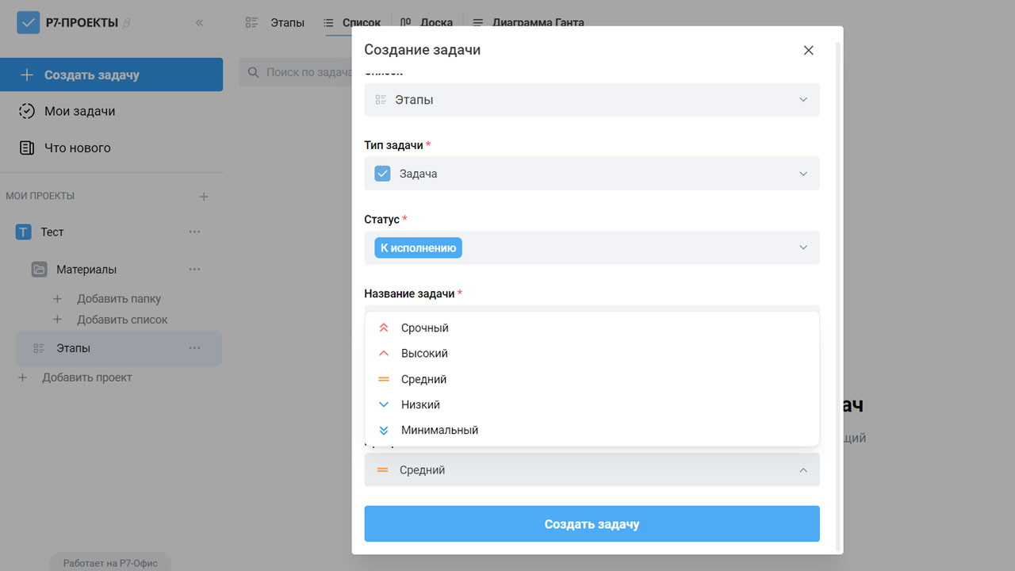
Task: Choose Срочный priority option
Action: [x=592, y=328]
